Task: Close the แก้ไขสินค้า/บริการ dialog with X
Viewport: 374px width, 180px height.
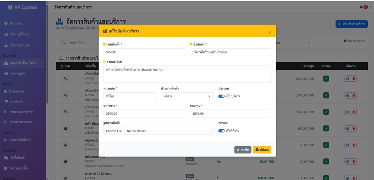Action: point(270,32)
